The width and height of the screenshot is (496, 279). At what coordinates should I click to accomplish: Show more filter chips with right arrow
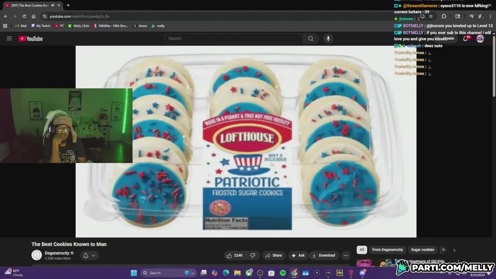point(454,250)
